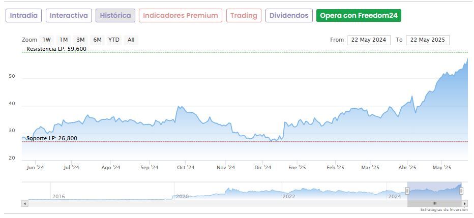Set zoom range to 1M

pos(64,40)
